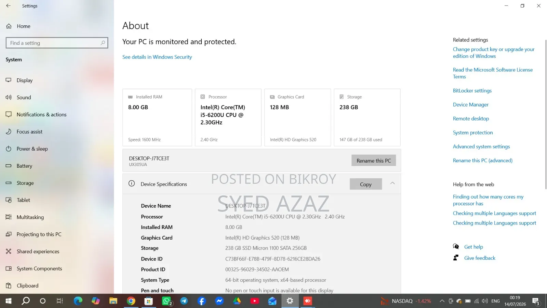Show hidden system tray icons
This screenshot has width=547, height=308.
pyautogui.click(x=442, y=301)
